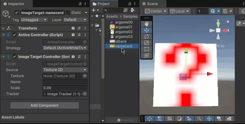Select the Move tool in Scene toolbar
The image size is (245, 124).
146,30
